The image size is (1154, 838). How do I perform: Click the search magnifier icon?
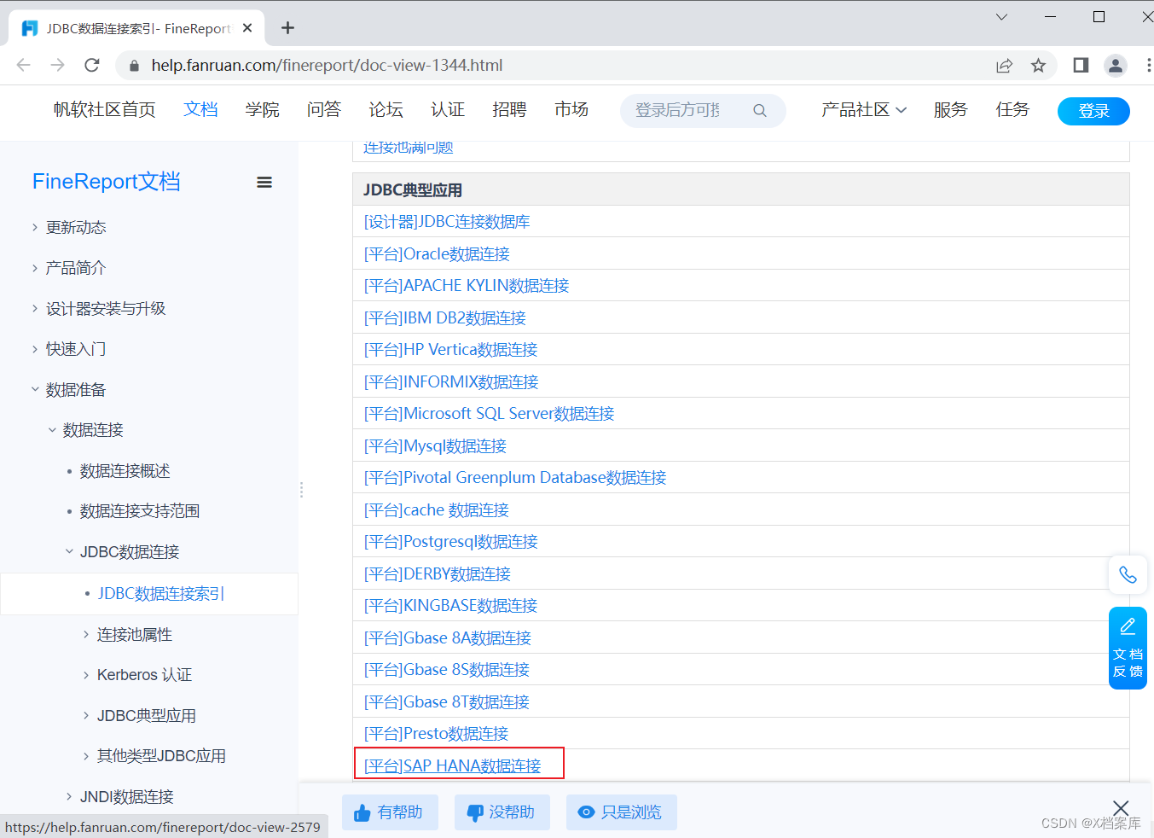click(759, 110)
